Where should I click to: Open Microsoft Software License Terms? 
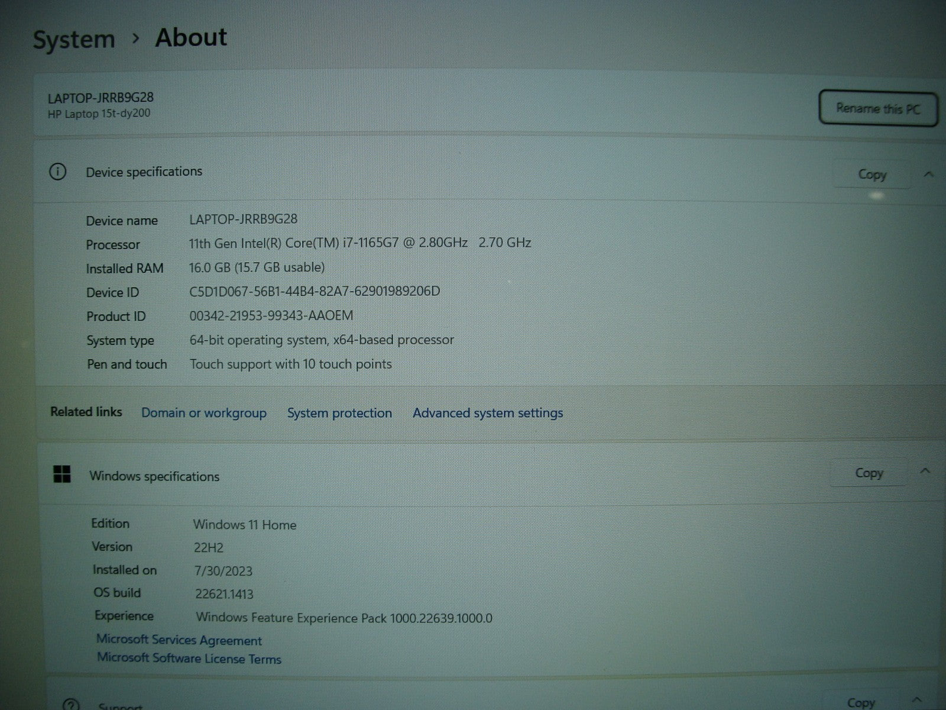(x=189, y=659)
